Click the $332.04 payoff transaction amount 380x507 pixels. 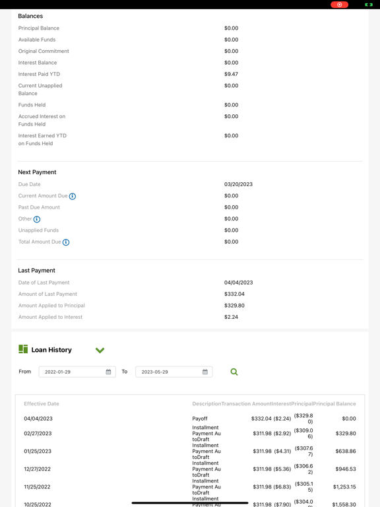click(261, 419)
